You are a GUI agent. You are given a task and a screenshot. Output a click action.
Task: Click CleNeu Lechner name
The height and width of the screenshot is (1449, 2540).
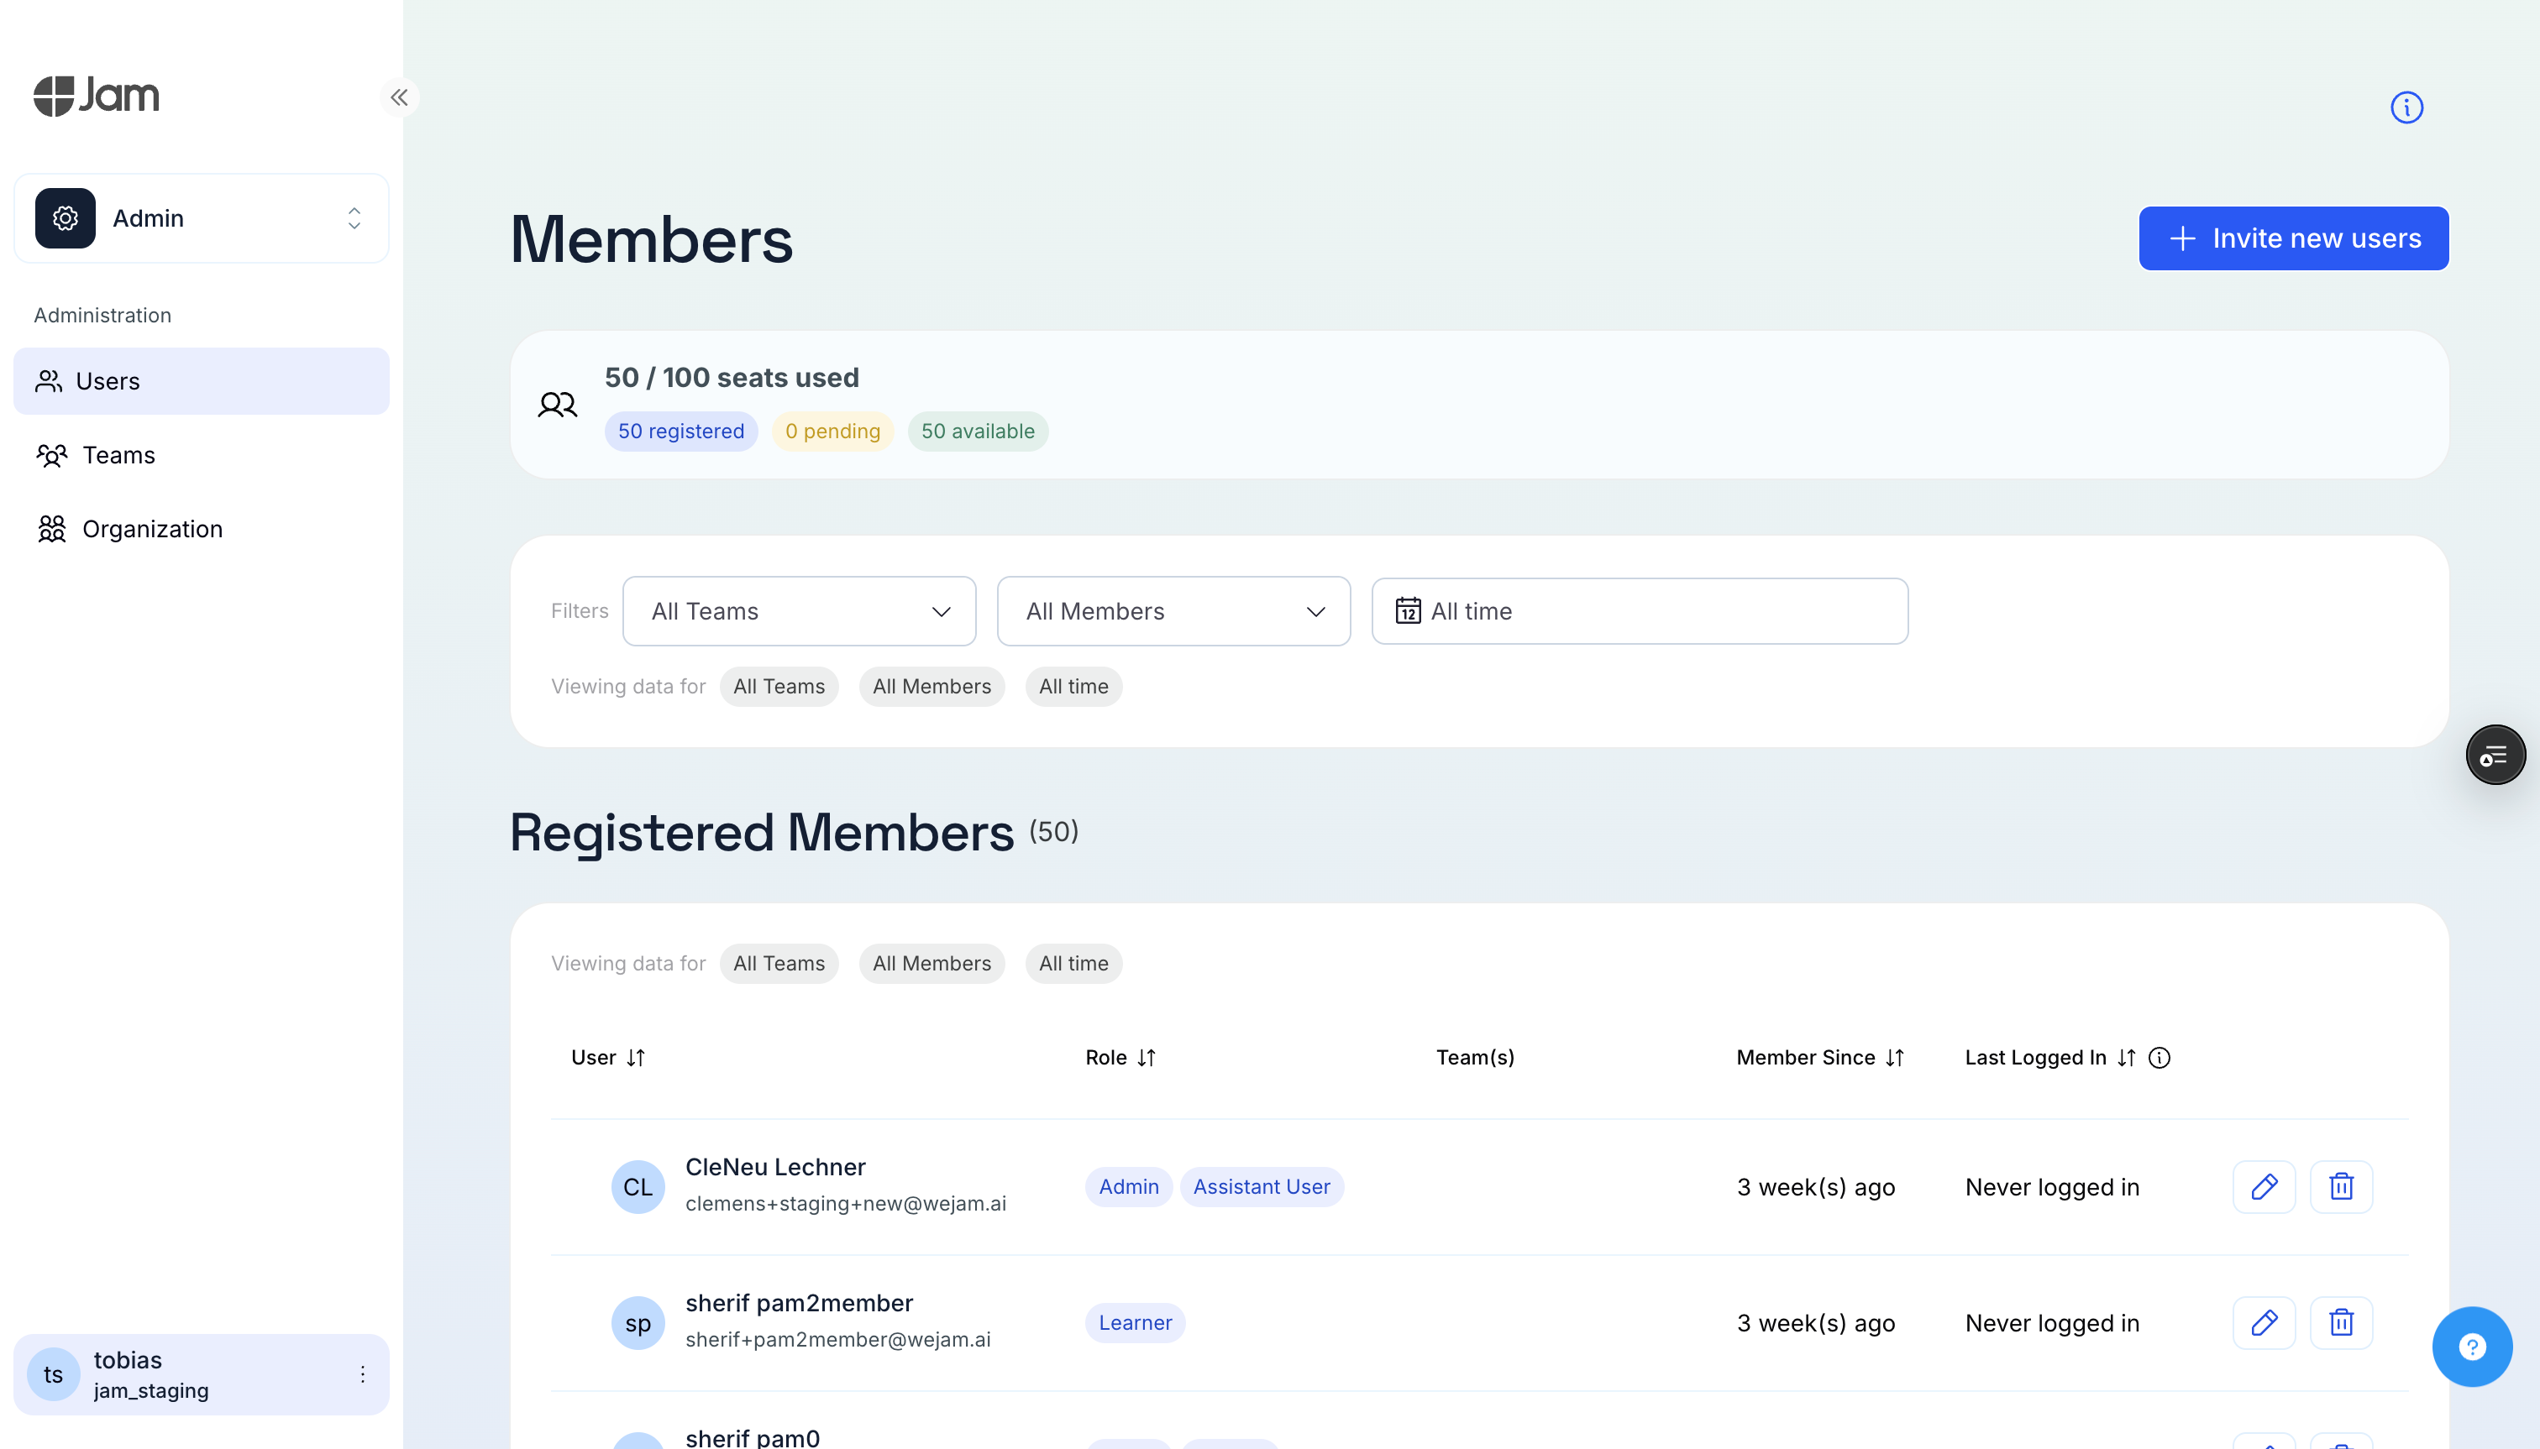(x=775, y=1166)
